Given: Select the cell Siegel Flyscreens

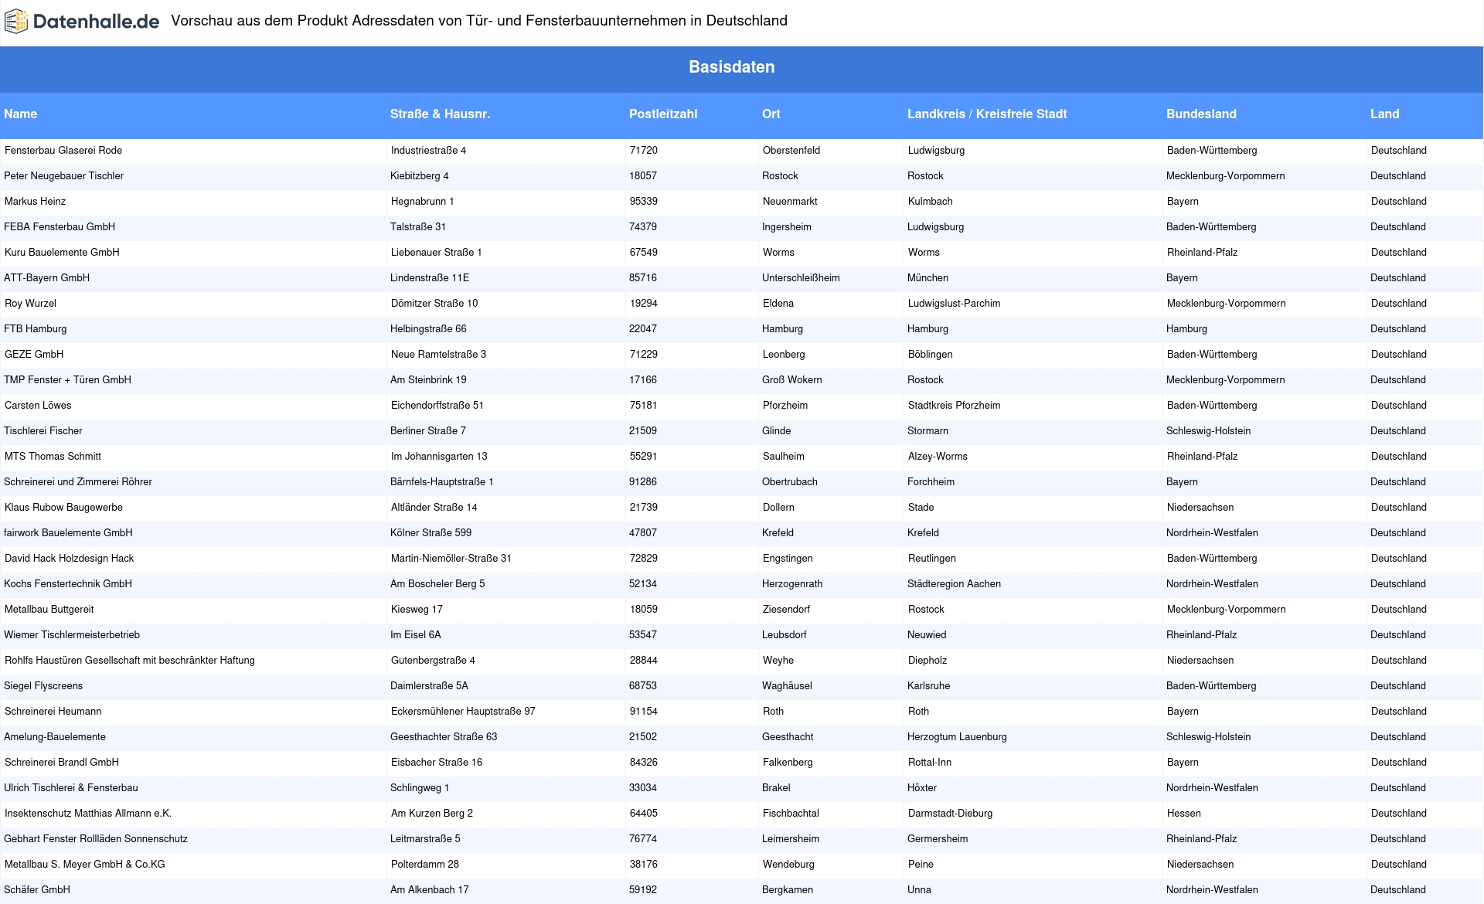Looking at the screenshot, I should pyautogui.click(x=193, y=686).
